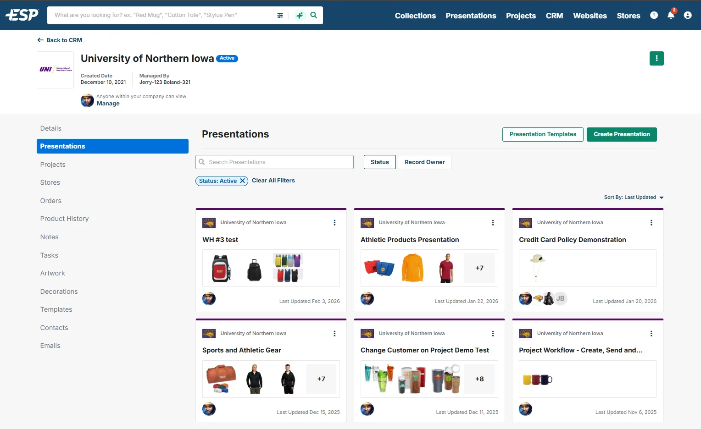Focus the main product search box
This screenshot has height=429, width=701.
coord(163,15)
